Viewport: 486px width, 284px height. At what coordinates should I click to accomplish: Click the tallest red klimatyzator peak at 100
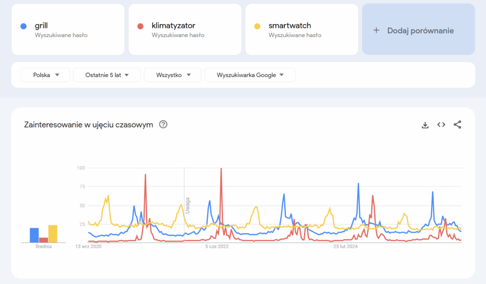pyautogui.click(x=221, y=169)
